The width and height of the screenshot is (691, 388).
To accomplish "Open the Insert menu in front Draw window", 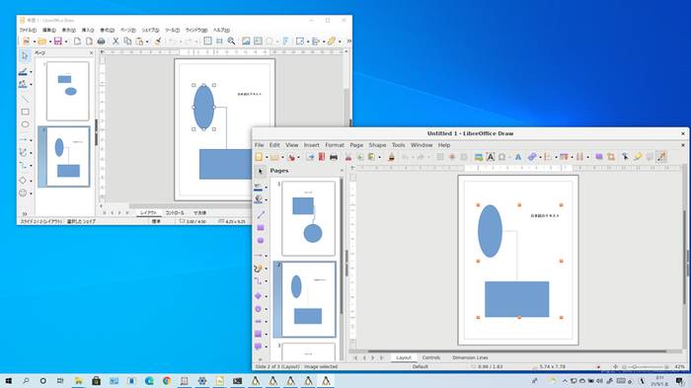I will click(311, 145).
